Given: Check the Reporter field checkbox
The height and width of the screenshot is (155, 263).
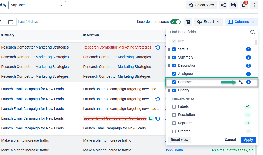Looking at the screenshot, I should (174, 123).
